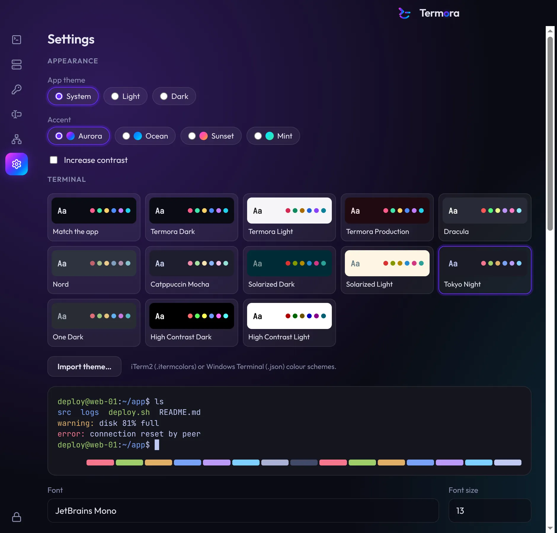Click the Settings page heading
The width and height of the screenshot is (557, 533).
pyautogui.click(x=71, y=39)
